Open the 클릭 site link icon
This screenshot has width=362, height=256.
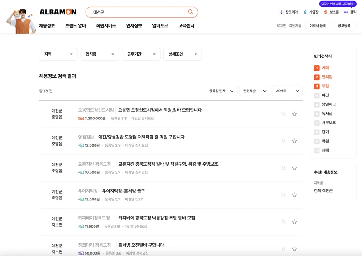346,12
